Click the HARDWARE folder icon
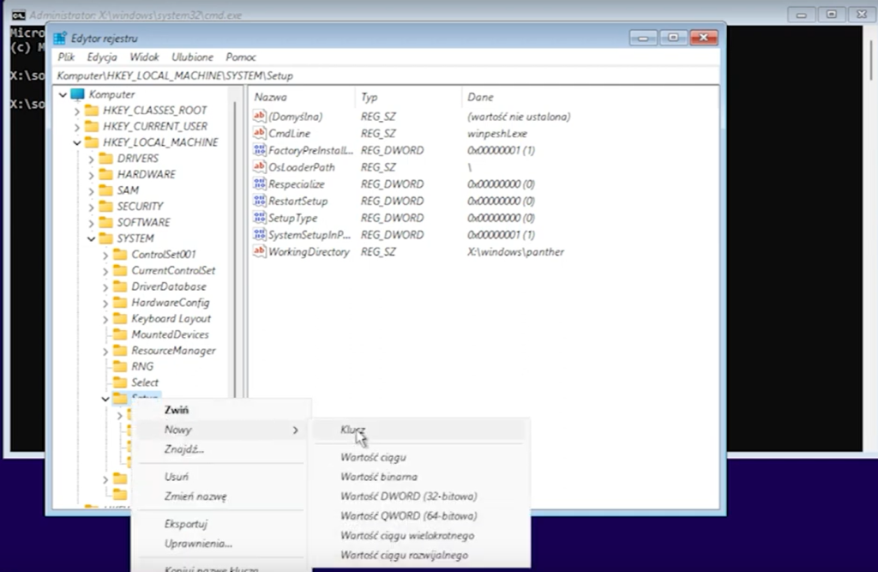 (x=105, y=174)
